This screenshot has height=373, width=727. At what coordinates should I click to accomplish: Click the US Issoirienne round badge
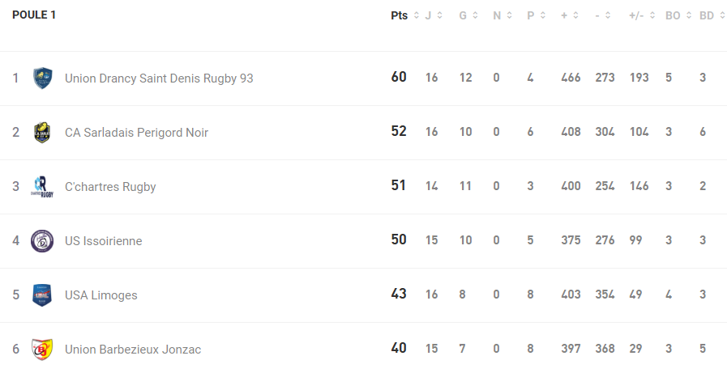tap(42, 241)
